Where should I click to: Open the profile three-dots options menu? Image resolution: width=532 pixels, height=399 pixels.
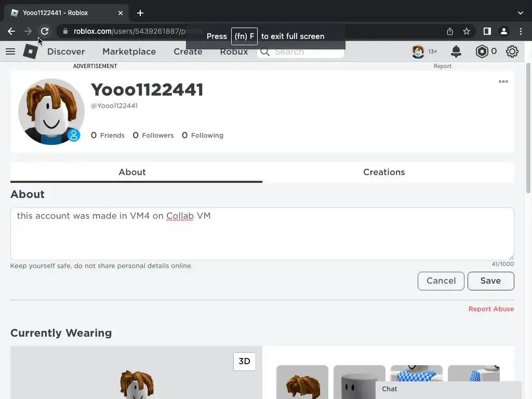[503, 82]
